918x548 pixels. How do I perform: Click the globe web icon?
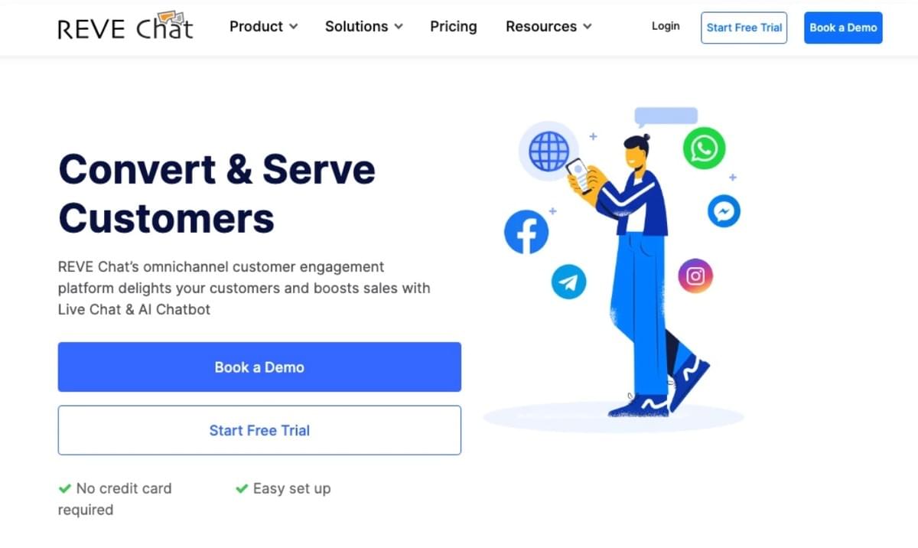point(549,151)
